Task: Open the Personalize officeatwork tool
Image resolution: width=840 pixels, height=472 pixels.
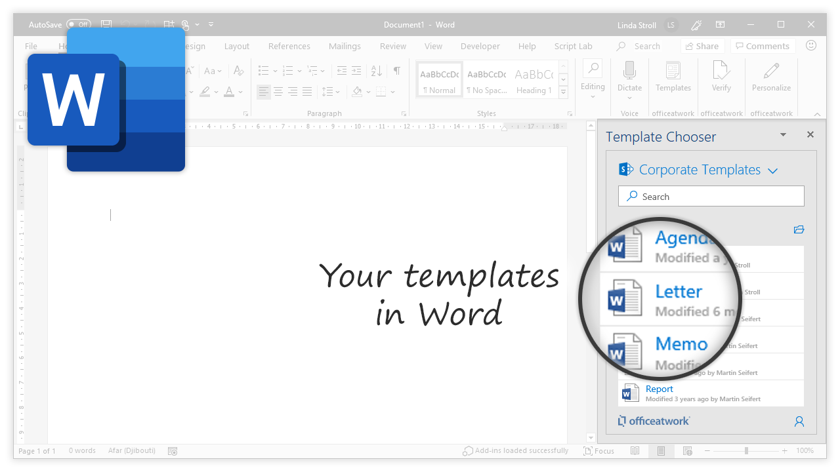Action: [771, 75]
